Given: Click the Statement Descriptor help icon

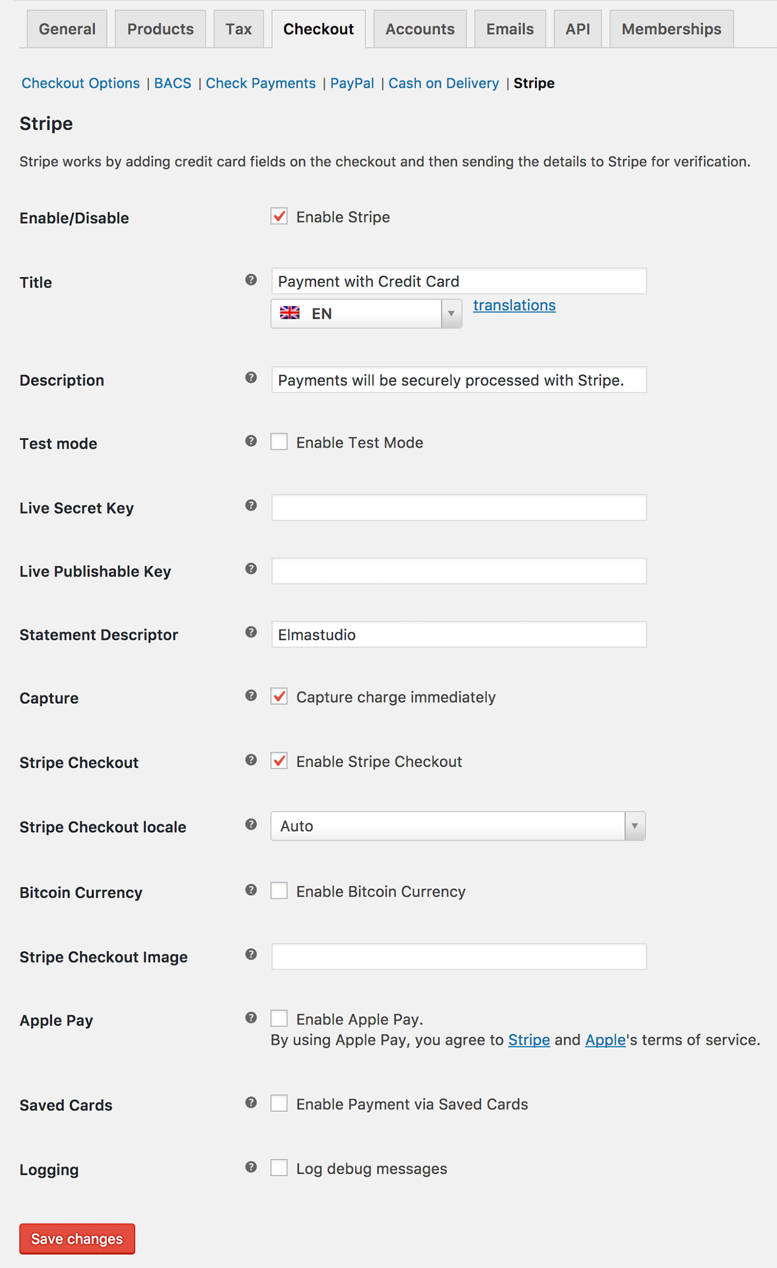Looking at the screenshot, I should click(251, 632).
